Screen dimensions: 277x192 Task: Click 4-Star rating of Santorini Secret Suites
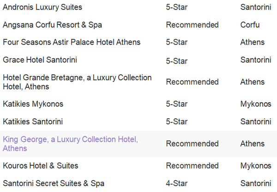click(177, 183)
